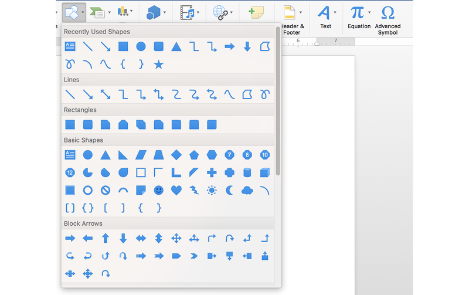Click the right indent marker on ruler
The image size is (469, 295).
click(317, 43)
